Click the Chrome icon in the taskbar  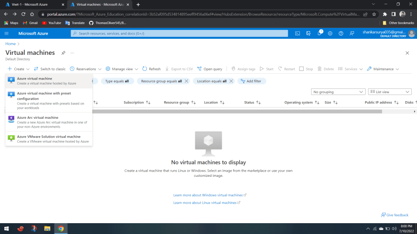[61, 228]
